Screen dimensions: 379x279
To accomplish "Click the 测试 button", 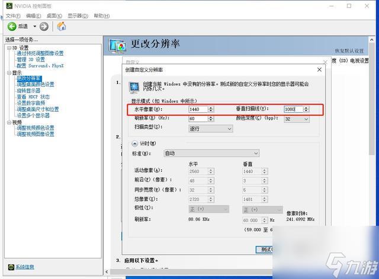I will pyautogui.click(x=265, y=249).
